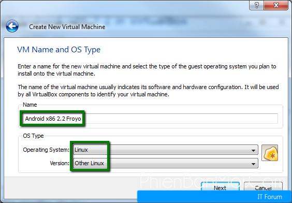
Task: Click the VM Name and OS Type heading
Action: (x=59, y=50)
